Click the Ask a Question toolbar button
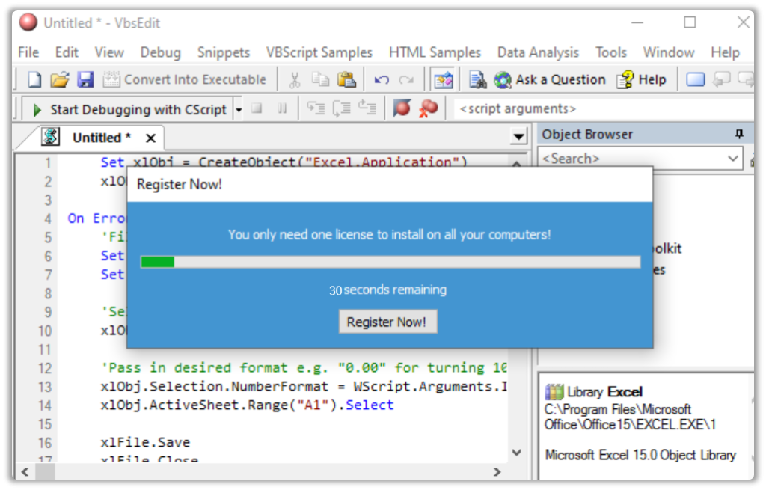This screenshot has height=490, width=766. (550, 79)
